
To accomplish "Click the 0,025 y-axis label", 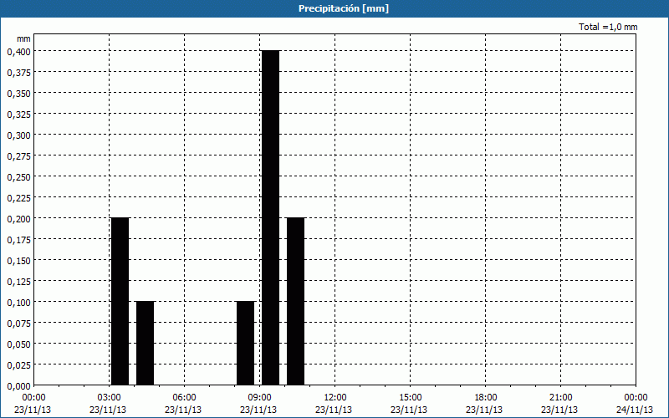I will (18, 365).
